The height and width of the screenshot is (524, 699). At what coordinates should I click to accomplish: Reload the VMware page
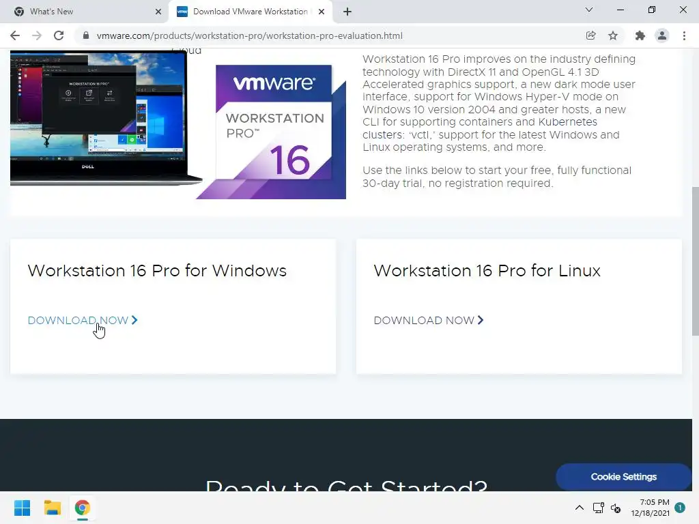pos(59,35)
